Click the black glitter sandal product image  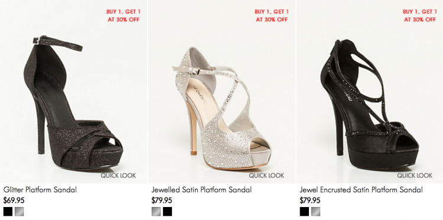tap(73, 103)
